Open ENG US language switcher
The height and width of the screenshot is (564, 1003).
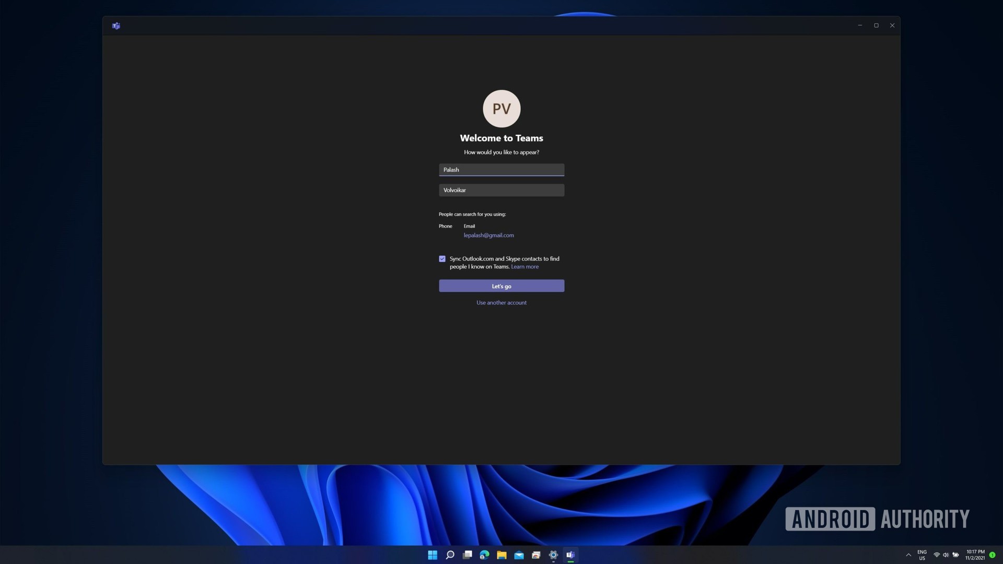[922, 555]
